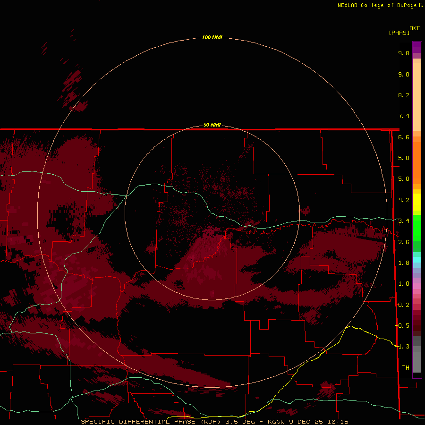Click the 5.8 legend value

(x=404, y=158)
